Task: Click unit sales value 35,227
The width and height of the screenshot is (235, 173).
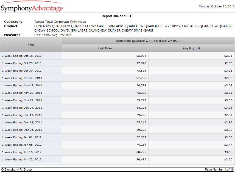Action: [x=141, y=100]
